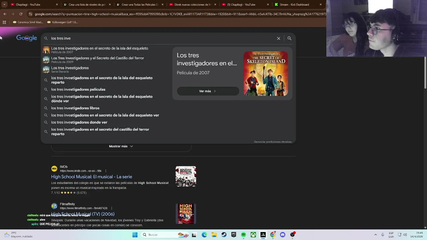Open the site information icon in address bar
This screenshot has height=240, width=427.
pos(30,14)
